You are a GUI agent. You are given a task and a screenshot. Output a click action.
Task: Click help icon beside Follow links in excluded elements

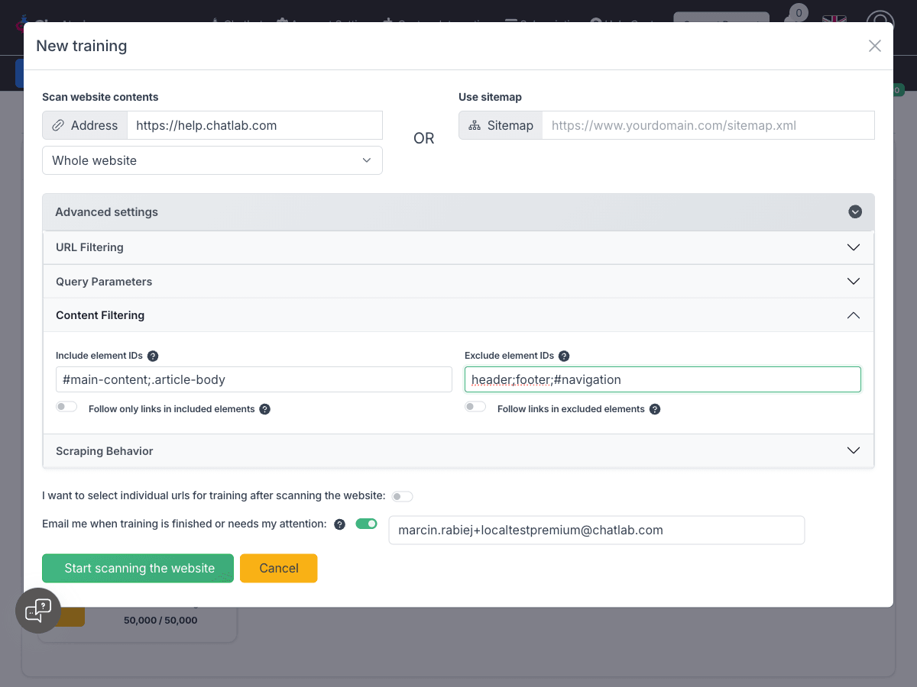(655, 409)
